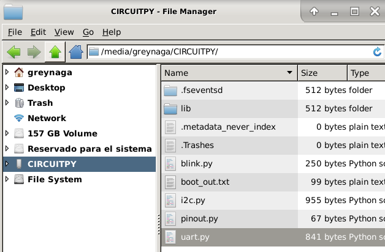Viewport: 385px width, 252px height.
Task: Select greynaga in the sidebar tree
Action: [50, 73]
